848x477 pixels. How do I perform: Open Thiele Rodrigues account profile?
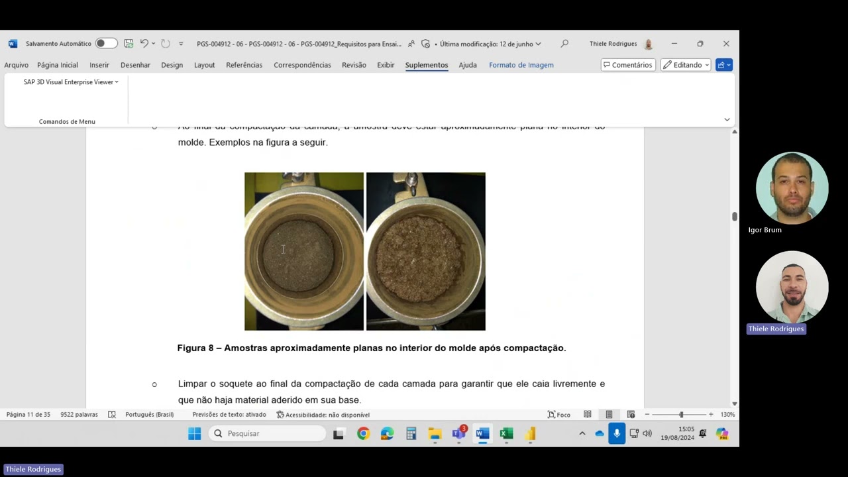coord(621,44)
